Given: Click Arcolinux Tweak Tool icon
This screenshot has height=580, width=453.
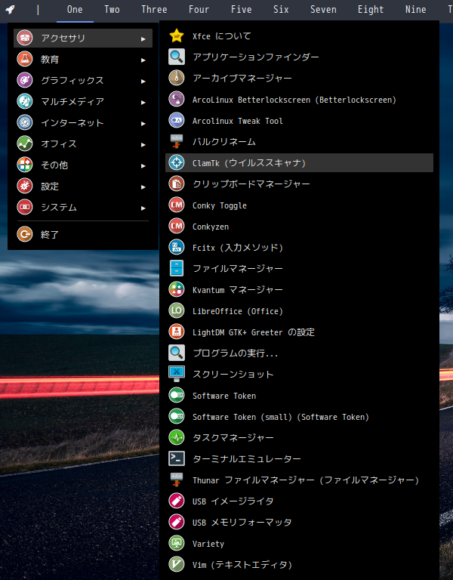Looking at the screenshot, I should pos(177,120).
